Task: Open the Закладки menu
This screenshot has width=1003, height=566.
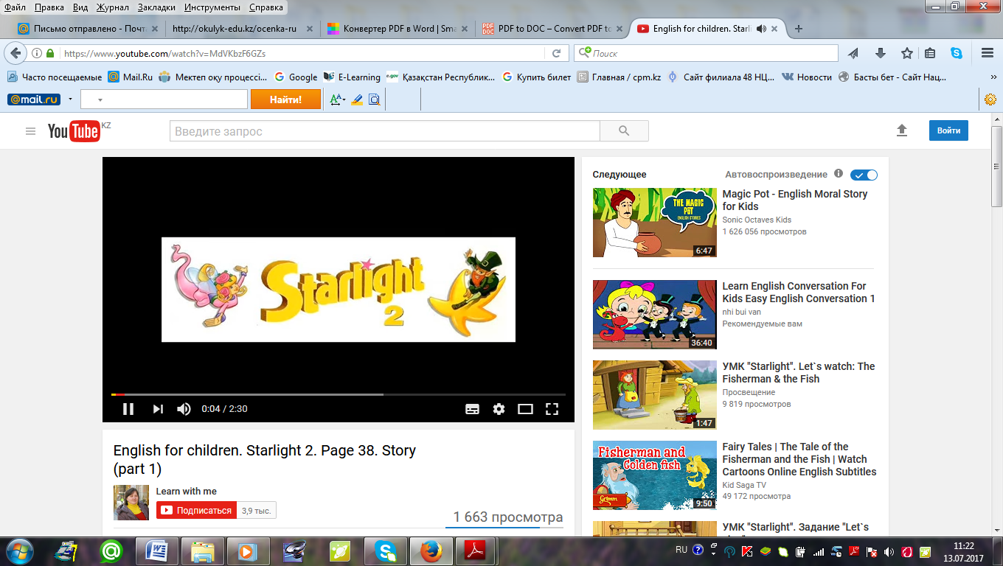Action: coord(156,7)
